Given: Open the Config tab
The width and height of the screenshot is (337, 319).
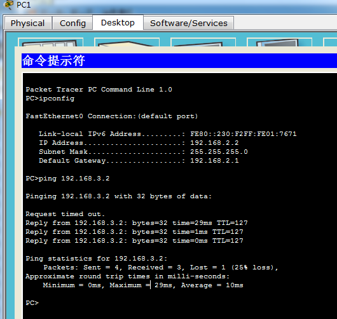Looking at the screenshot, I should pos(72,23).
